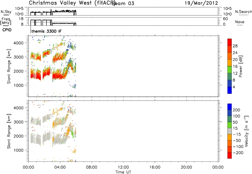Screen dimensions: 252x174
Task: Click the 'Beam 03' label
Action: [123, 3]
